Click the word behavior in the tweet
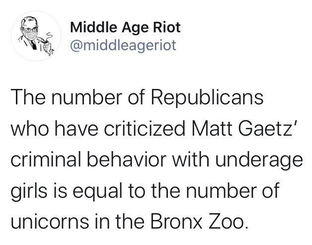The height and width of the screenshot is (245, 312). pyautogui.click(x=127, y=160)
